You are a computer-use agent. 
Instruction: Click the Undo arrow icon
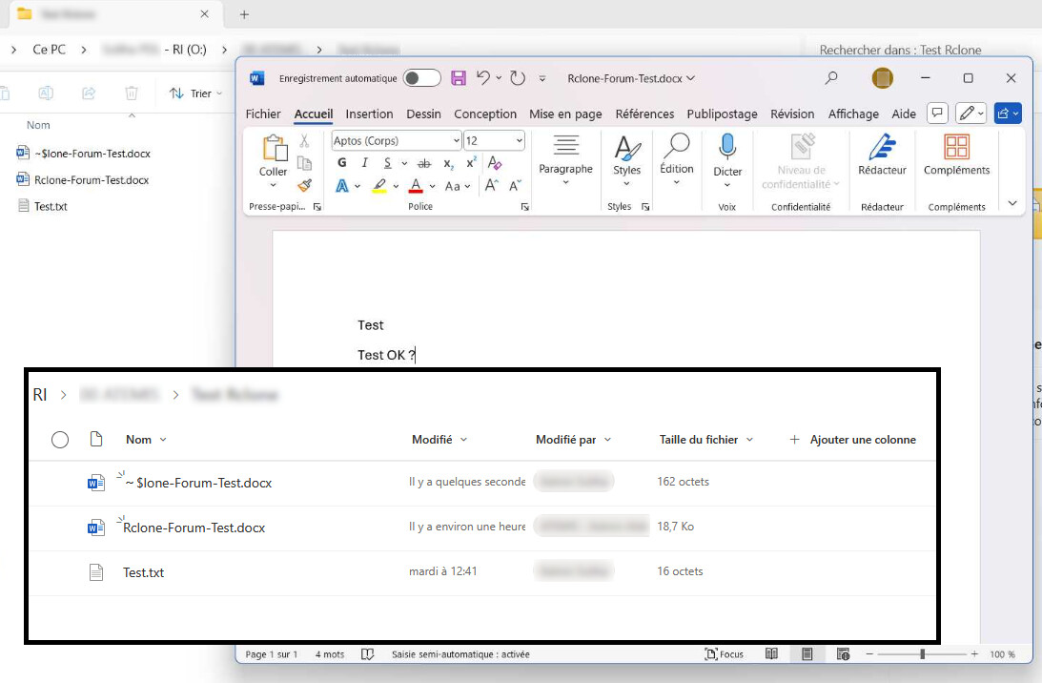point(483,78)
